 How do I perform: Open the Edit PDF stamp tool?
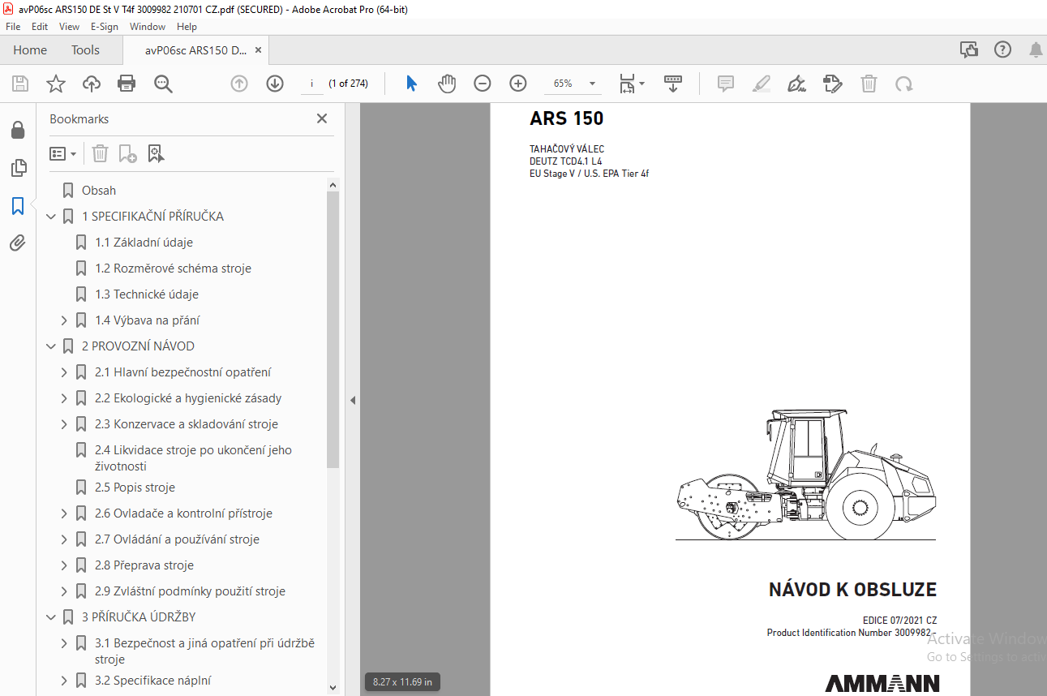click(833, 84)
